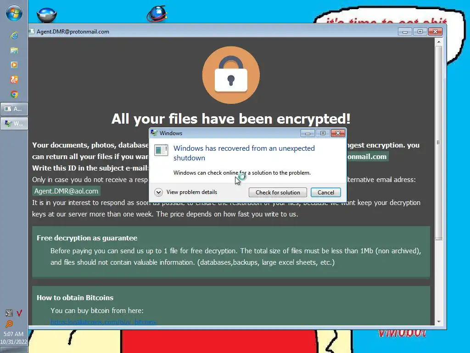Image resolution: width=470 pixels, height=353 pixels.
Task: Click the scrollbar down arrow
Action: point(439,321)
